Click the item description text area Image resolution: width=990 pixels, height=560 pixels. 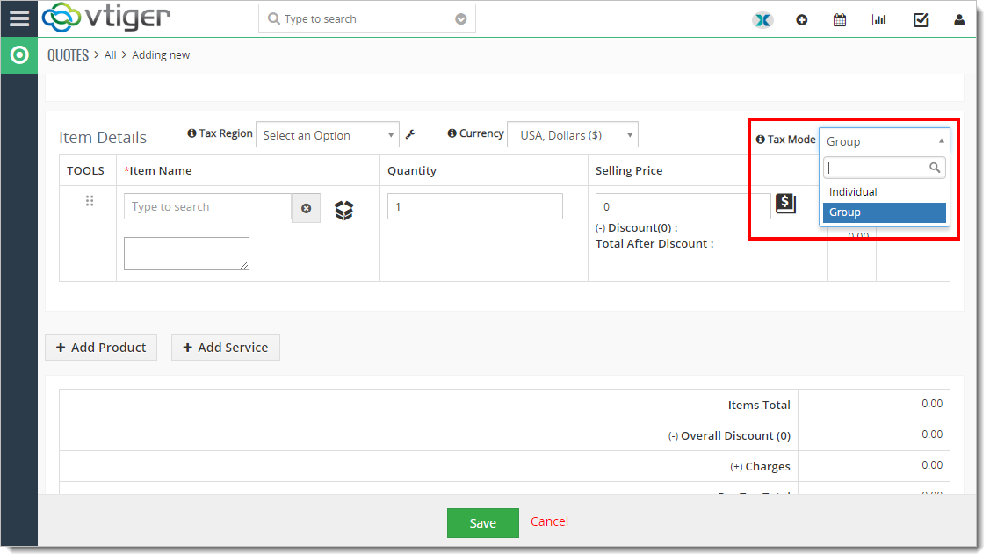click(x=187, y=254)
